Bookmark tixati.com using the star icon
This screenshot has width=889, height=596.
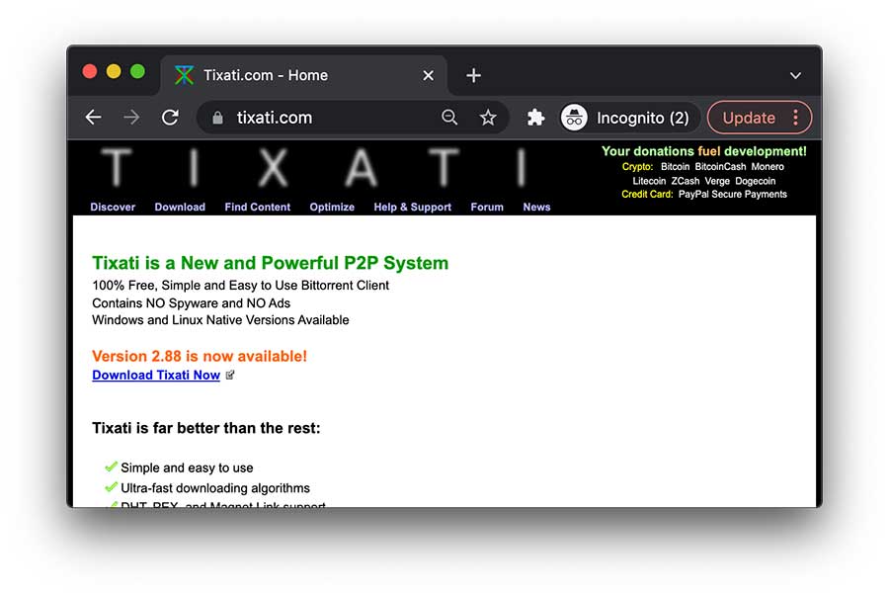click(x=488, y=118)
